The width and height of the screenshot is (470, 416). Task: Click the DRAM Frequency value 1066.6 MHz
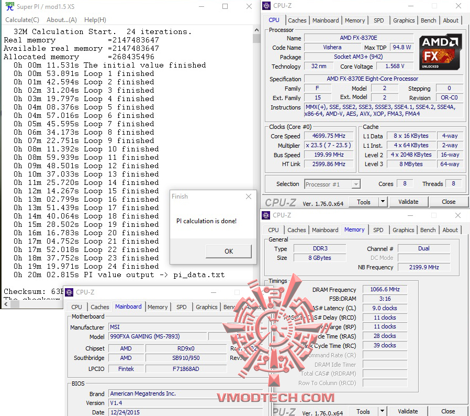point(385,289)
